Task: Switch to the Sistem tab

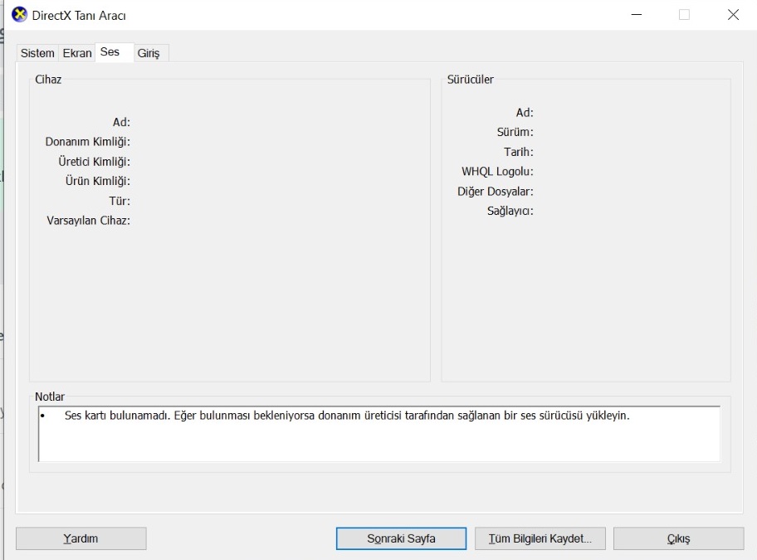Action: pyautogui.click(x=37, y=53)
